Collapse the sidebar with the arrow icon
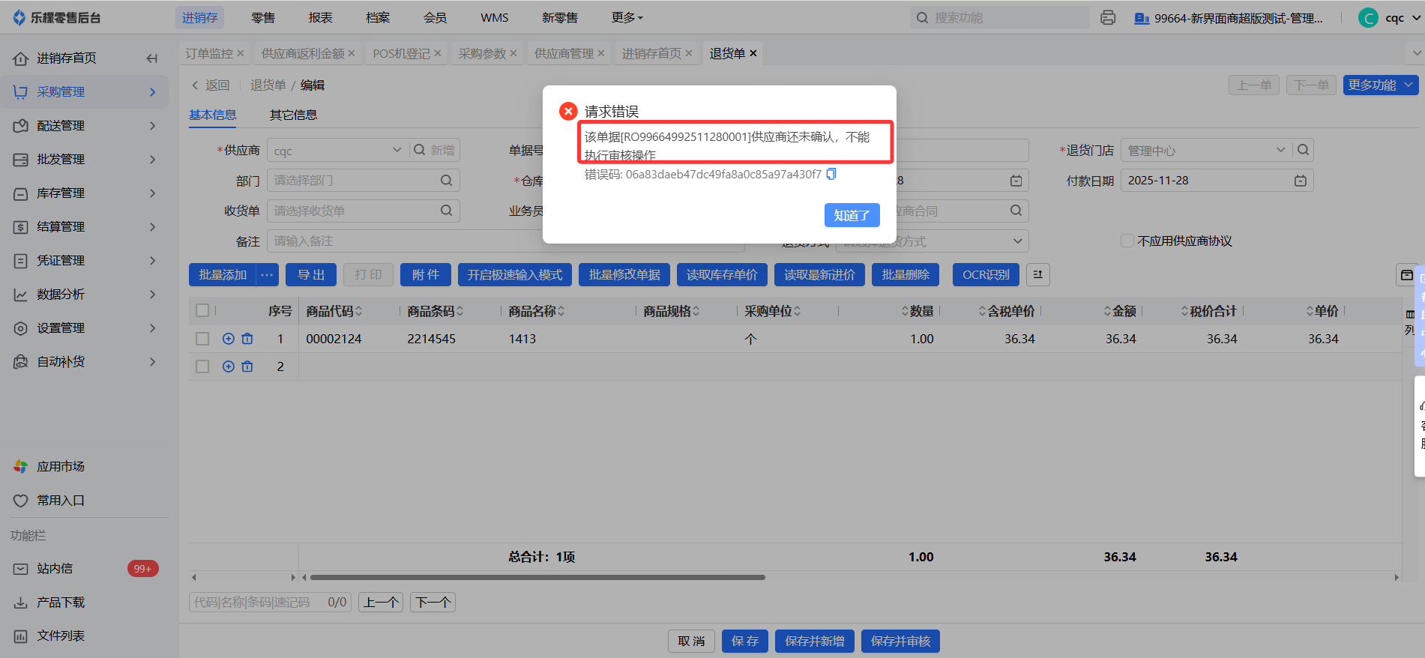 click(152, 58)
